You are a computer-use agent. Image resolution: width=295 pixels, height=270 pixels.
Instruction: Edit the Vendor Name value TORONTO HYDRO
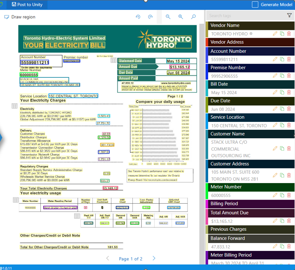click(x=275, y=34)
